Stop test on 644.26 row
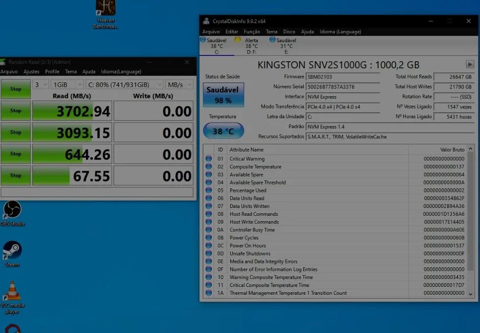The height and width of the screenshot is (333, 480). pyautogui.click(x=16, y=154)
